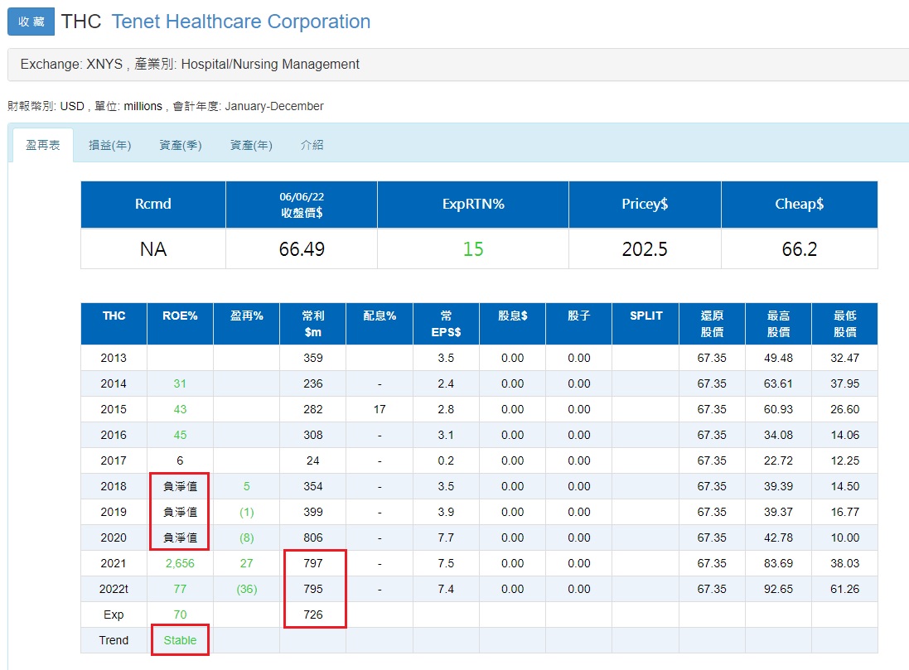Screen dimensions: 909x670
Task: Select the ExpRTN% header cell
Action: (x=473, y=204)
